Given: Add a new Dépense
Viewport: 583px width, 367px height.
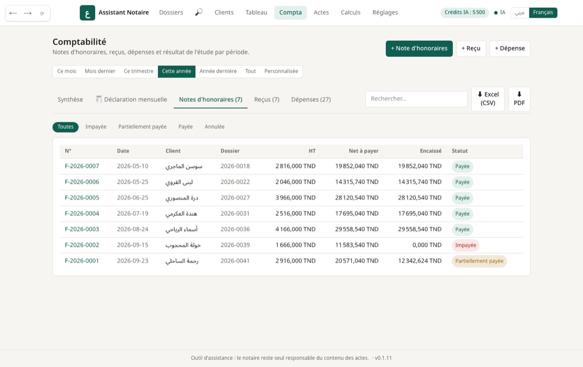Looking at the screenshot, I should pyautogui.click(x=510, y=49).
